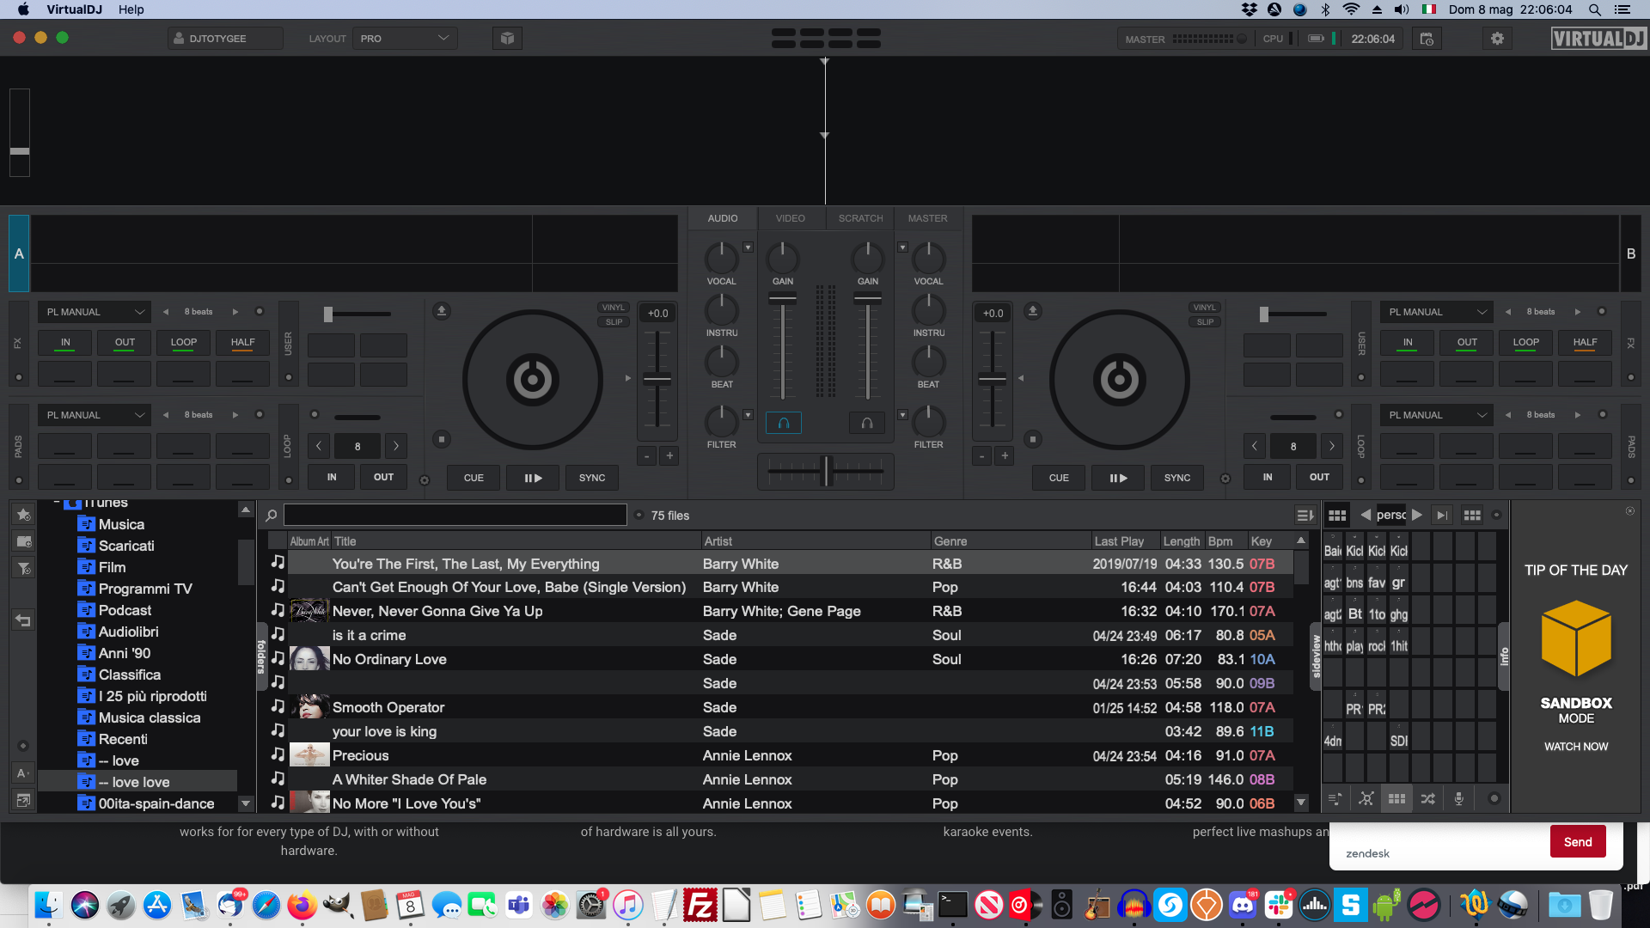Screen dimensions: 1650x928
Task: Click the grid view icon in sideview bottom bar
Action: click(1396, 799)
